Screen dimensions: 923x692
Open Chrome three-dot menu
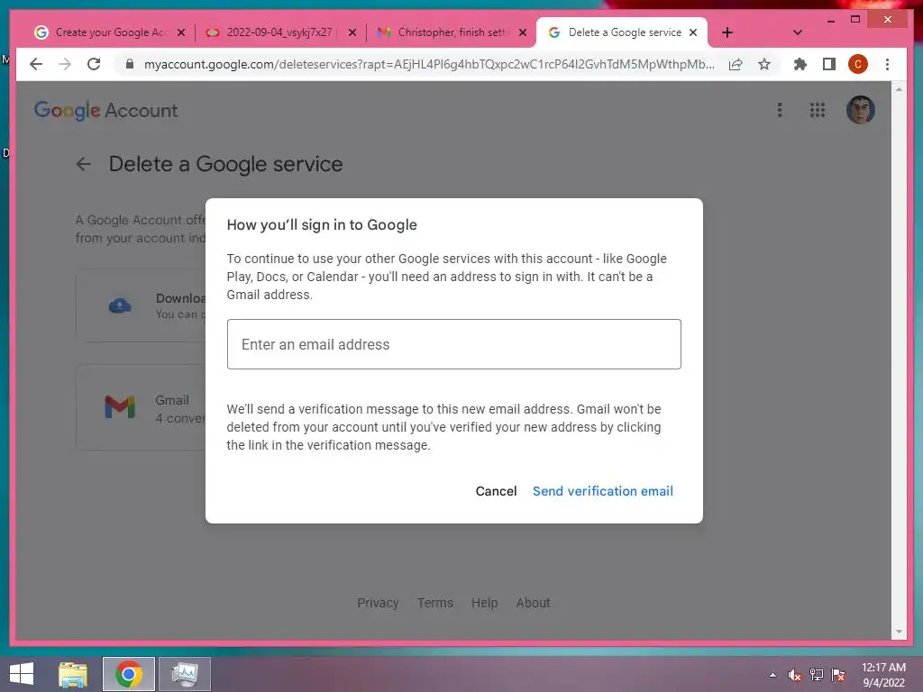[x=887, y=64]
